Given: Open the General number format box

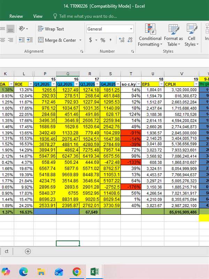Looking at the screenshot, I should 110,29.
